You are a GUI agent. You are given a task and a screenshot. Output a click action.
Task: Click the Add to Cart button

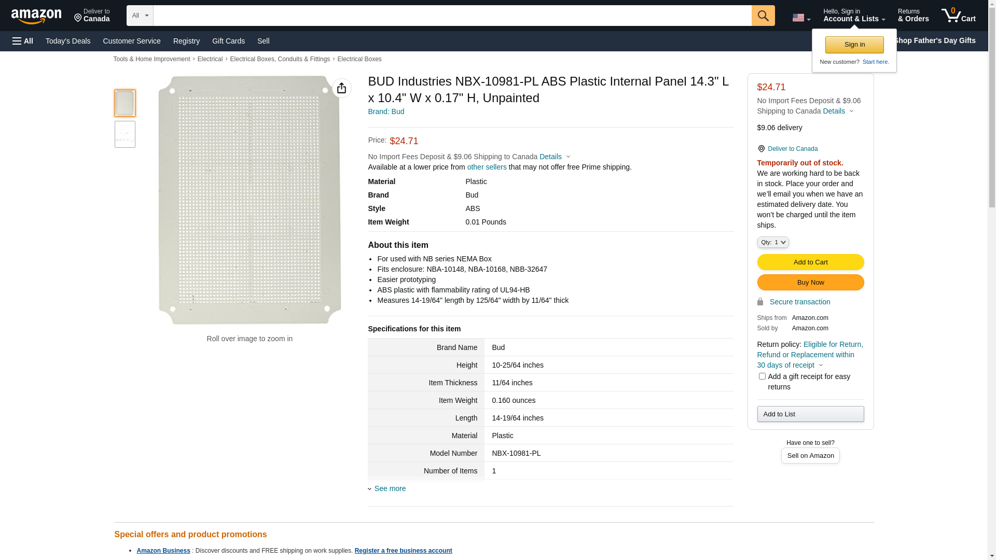pos(810,262)
